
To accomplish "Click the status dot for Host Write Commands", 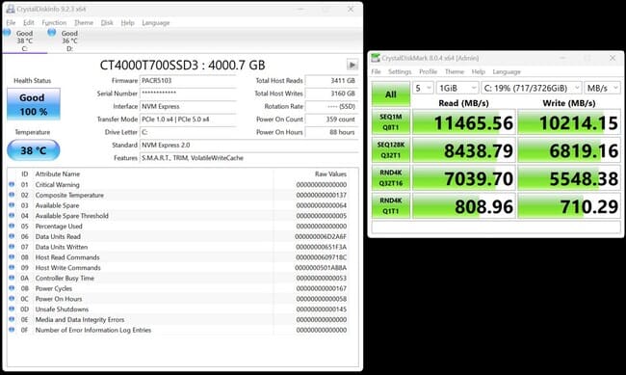I will pyautogui.click(x=12, y=267).
